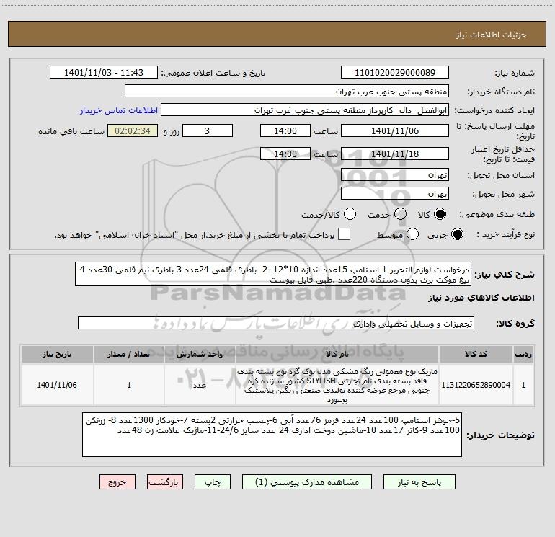Screen dimensions: 555x537
Task: Click the توضیحات خریدار text area
Action: [272, 435]
